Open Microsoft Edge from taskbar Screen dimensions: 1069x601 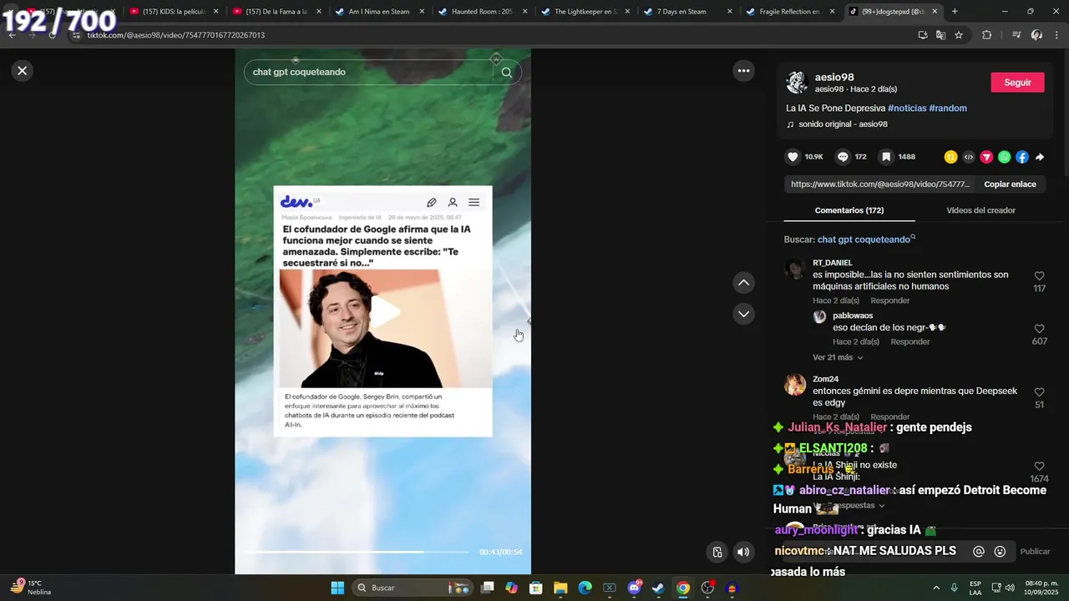click(585, 588)
